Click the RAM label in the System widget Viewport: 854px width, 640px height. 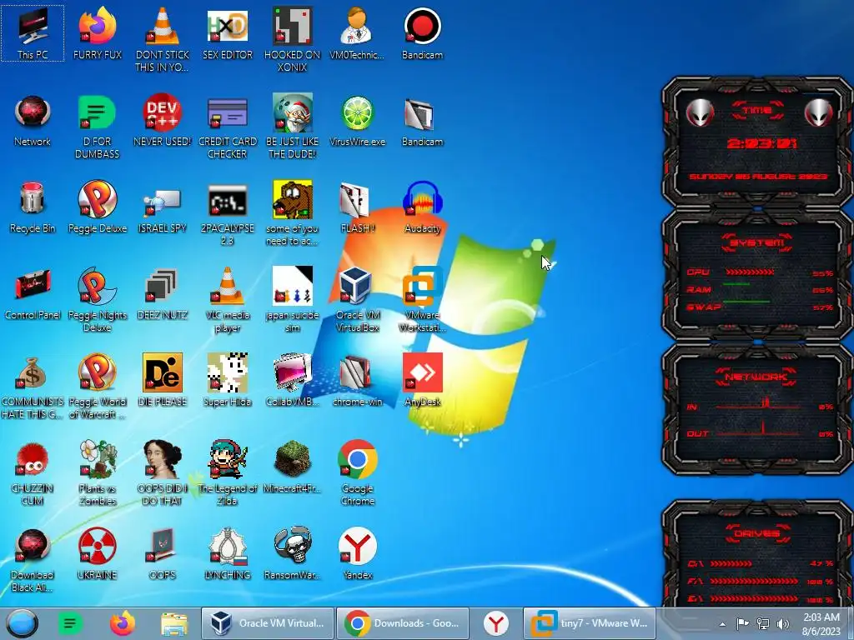pos(698,289)
